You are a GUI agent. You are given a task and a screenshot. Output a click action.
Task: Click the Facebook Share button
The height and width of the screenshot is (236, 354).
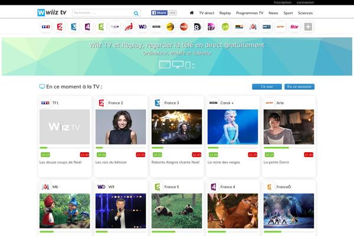[159, 12]
